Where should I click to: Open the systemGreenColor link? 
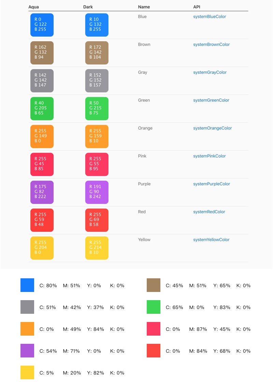tap(211, 101)
